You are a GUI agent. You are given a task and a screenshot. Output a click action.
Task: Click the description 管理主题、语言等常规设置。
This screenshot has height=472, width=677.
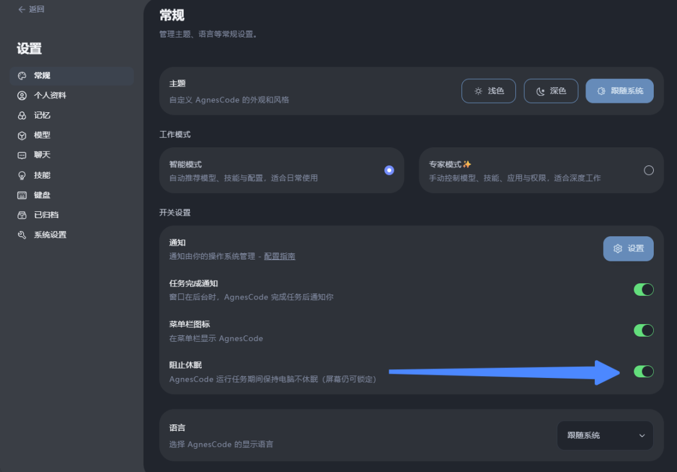(209, 34)
